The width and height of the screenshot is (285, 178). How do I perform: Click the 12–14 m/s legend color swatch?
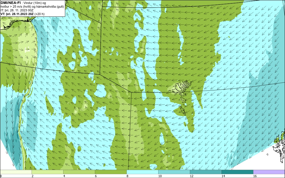pyautogui.click(x=205, y=172)
